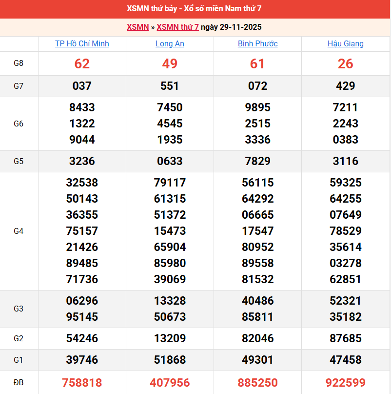Viewport: 391px width, 394px height.
Task: Click the G4 row label
Action: click(19, 231)
